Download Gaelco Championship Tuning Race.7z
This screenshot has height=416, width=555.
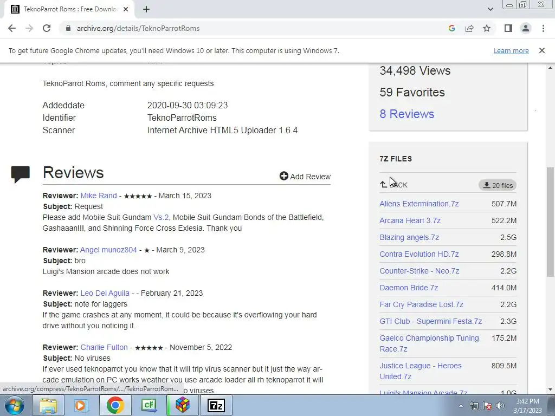pyautogui.click(x=429, y=343)
